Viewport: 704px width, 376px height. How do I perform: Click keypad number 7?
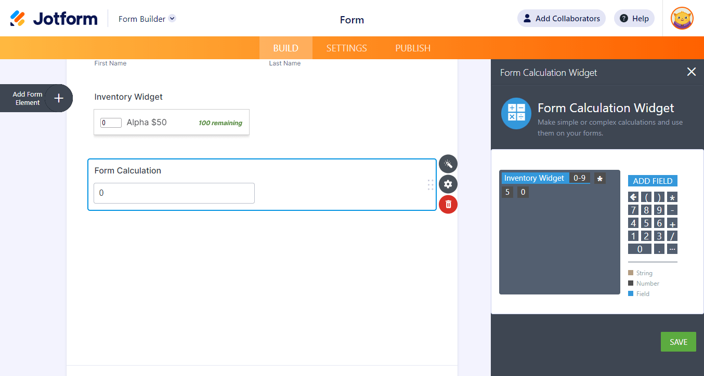[x=633, y=210]
